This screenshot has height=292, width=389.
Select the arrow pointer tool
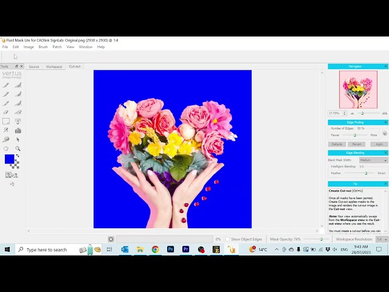[18, 139]
